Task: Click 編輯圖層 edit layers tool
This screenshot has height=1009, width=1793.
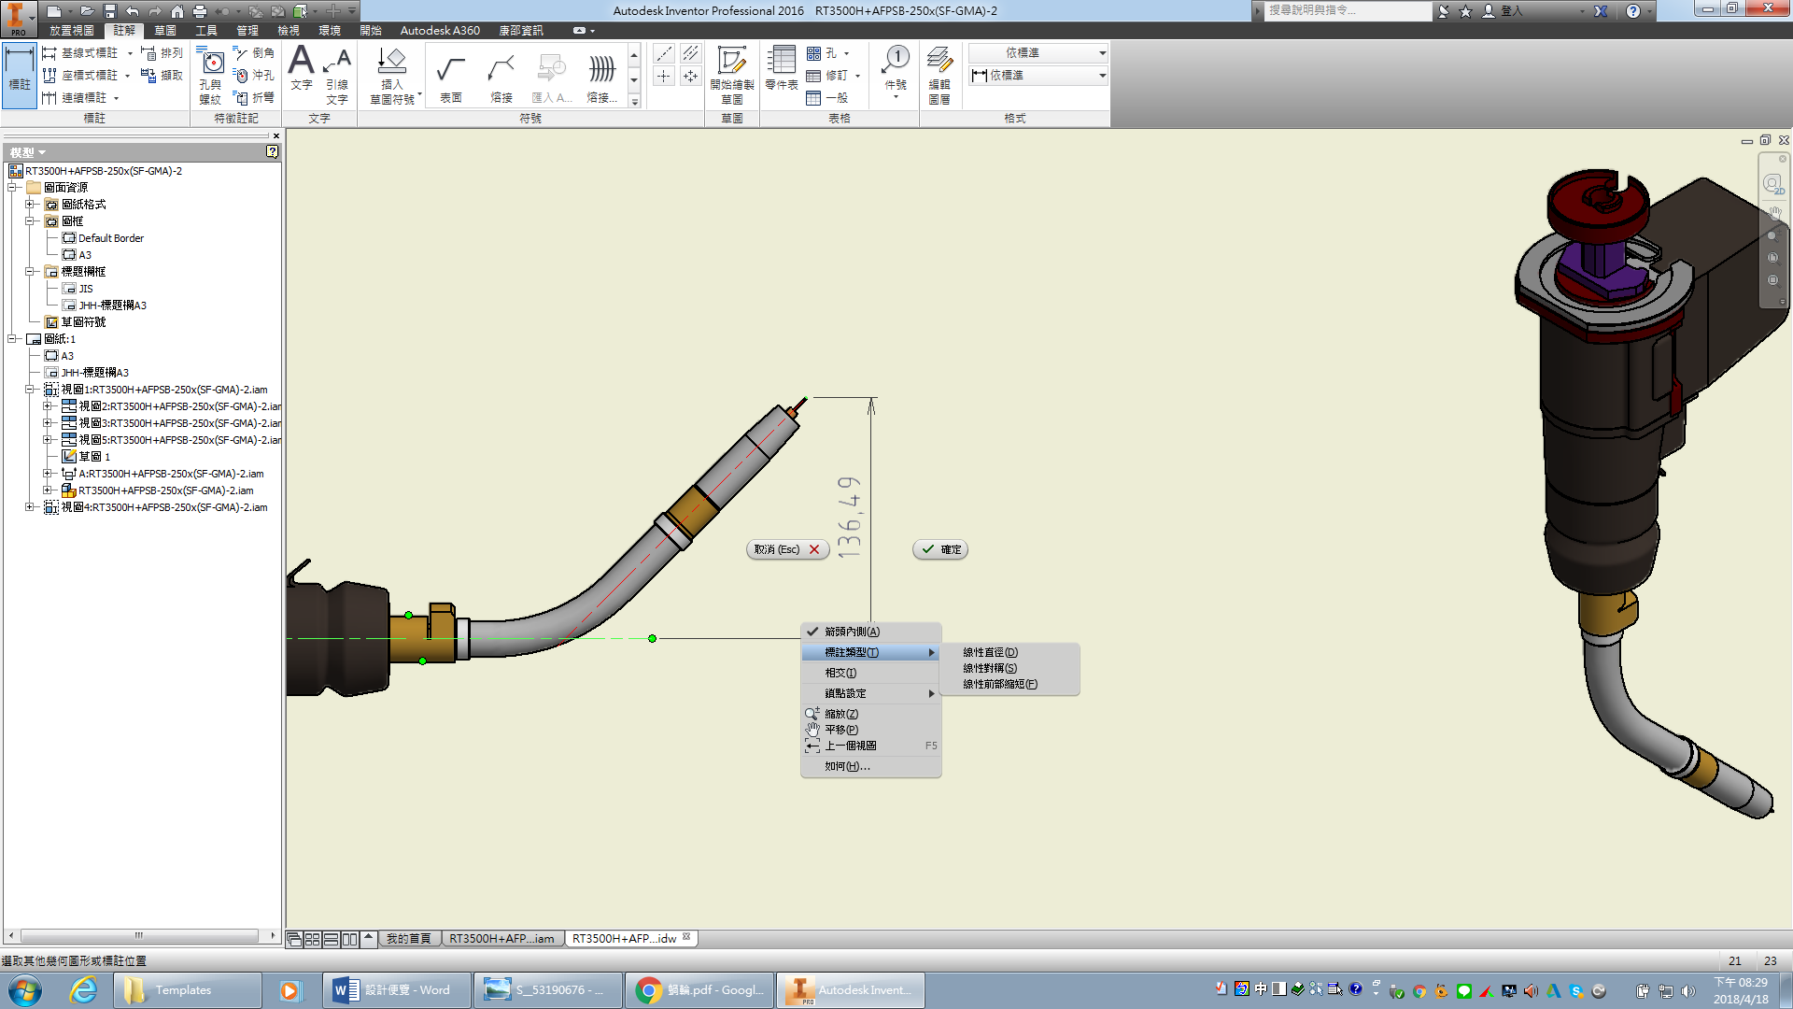Action: pos(939,77)
